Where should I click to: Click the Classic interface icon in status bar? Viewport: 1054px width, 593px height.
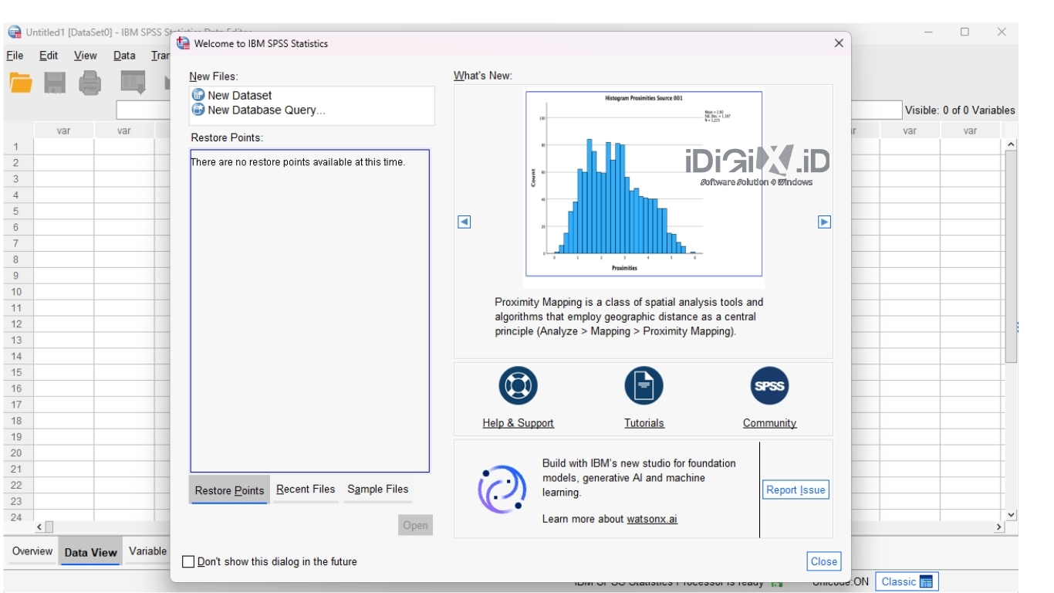click(927, 581)
